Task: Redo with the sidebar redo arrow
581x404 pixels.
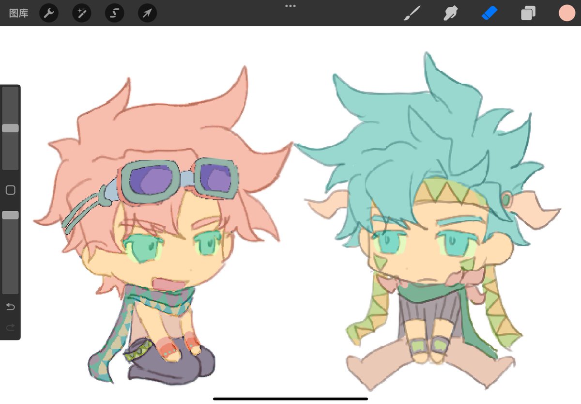Action: click(10, 328)
